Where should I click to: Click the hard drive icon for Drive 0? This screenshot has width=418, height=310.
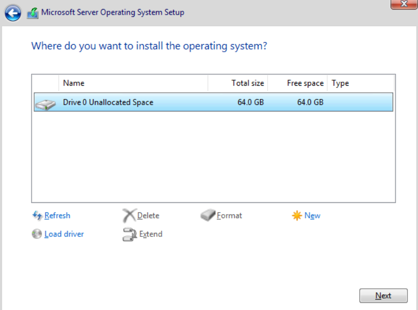tap(46, 104)
